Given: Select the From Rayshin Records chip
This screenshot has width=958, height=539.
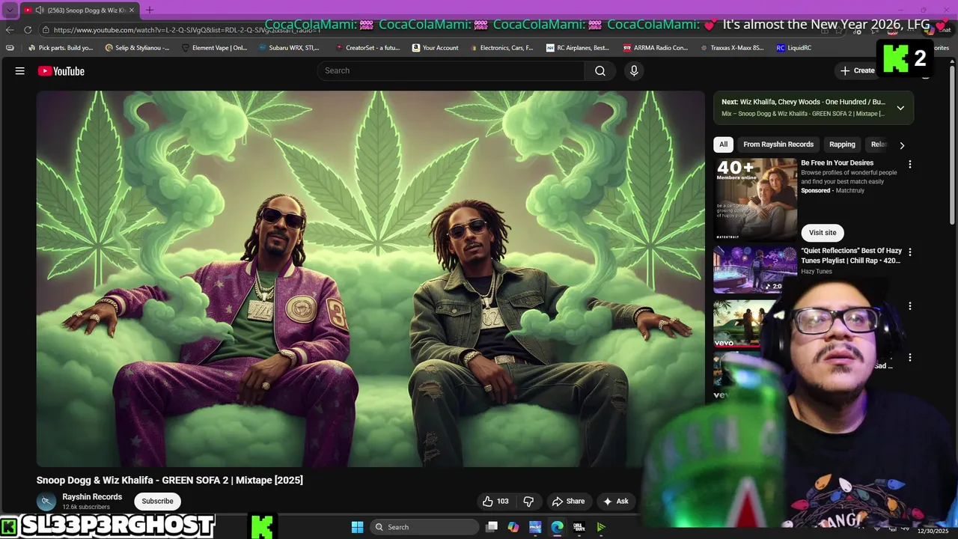Looking at the screenshot, I should tap(778, 144).
